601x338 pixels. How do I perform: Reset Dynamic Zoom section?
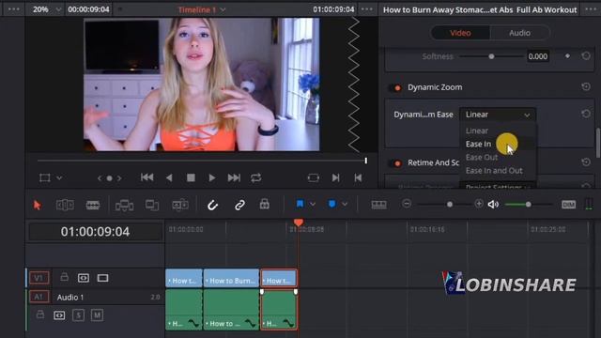tap(586, 87)
